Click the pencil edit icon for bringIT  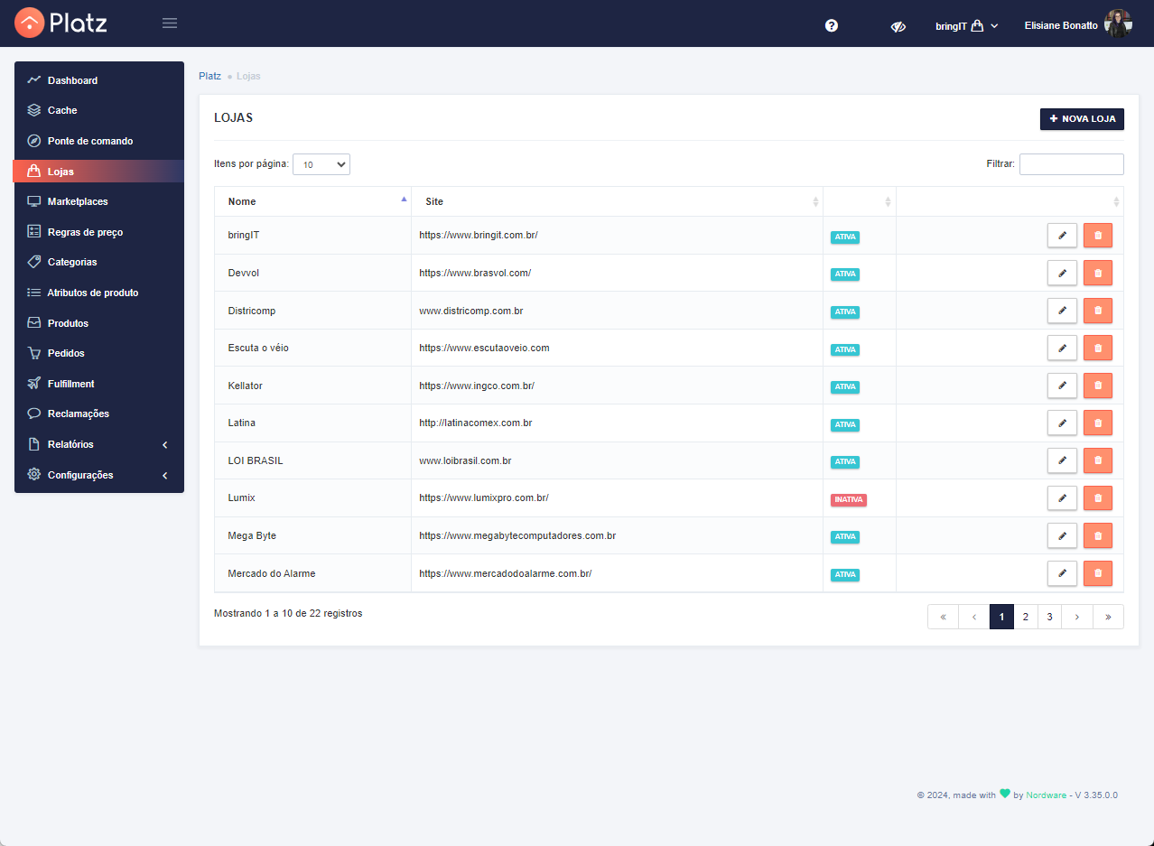pos(1062,236)
